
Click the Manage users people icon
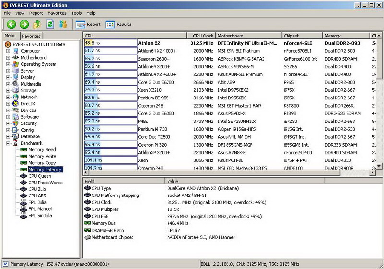[x=63, y=24]
